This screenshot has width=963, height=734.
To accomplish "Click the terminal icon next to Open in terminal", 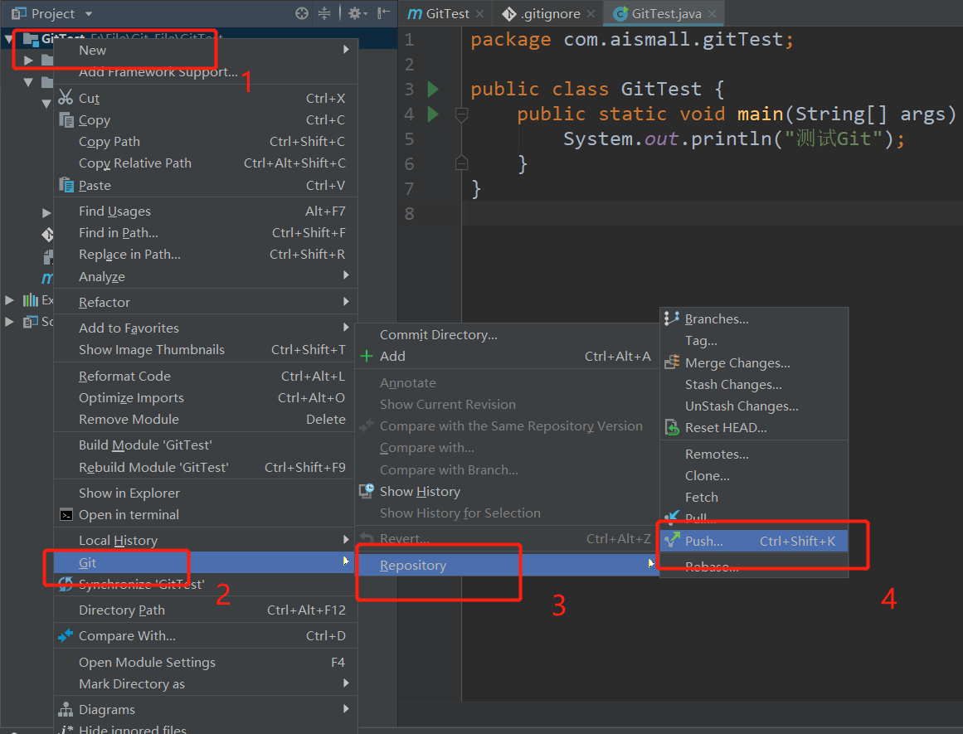I will click(x=66, y=515).
